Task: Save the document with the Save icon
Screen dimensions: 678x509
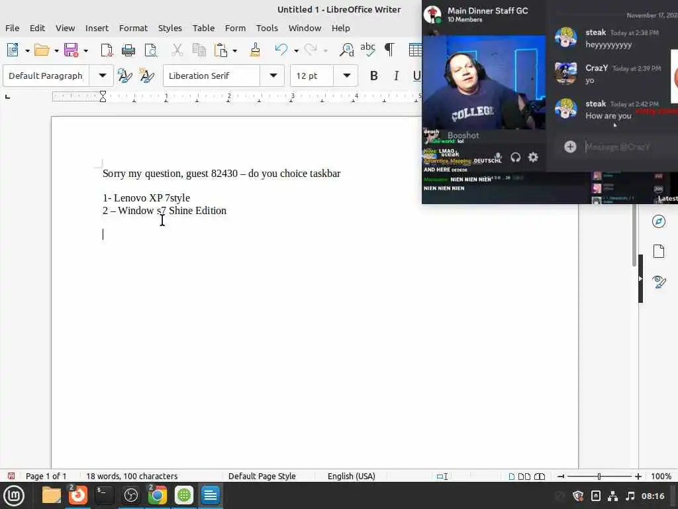Action: 72,50
